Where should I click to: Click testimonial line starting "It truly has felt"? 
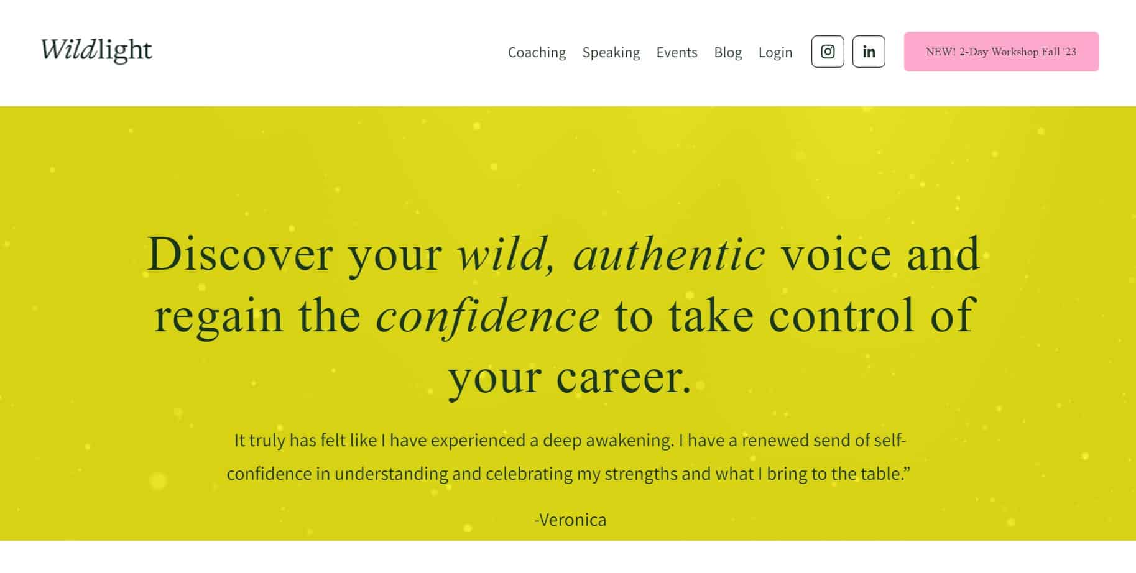570,440
